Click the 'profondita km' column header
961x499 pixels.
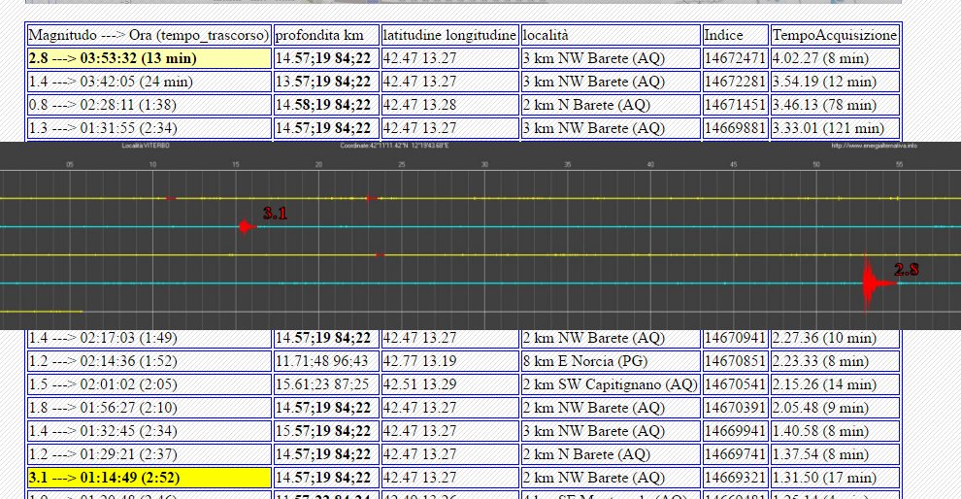(324, 36)
